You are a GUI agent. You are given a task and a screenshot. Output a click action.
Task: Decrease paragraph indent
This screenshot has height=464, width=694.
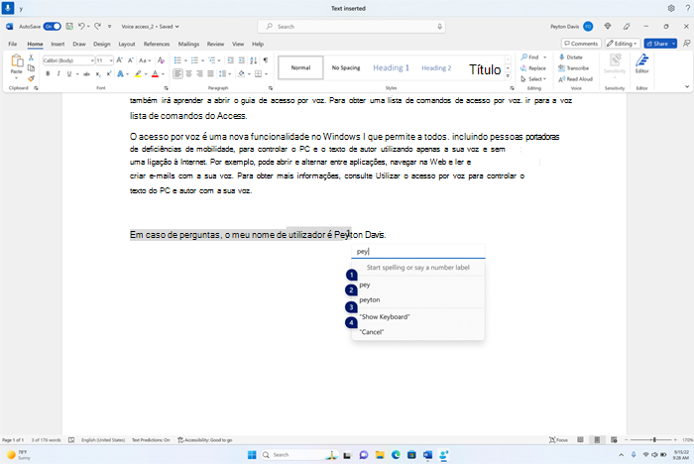coord(231,60)
